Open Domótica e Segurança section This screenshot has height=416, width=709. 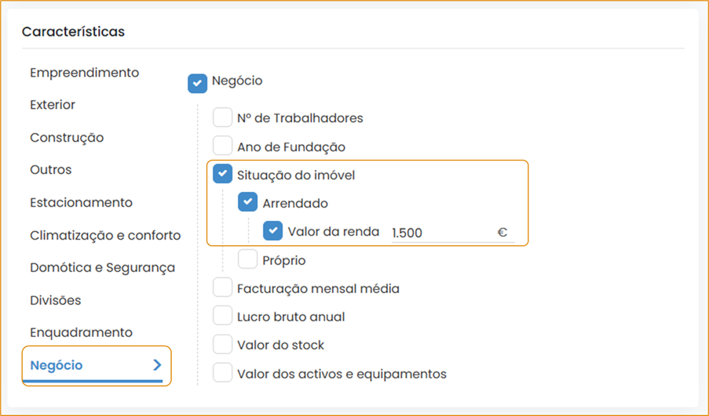pos(102,268)
